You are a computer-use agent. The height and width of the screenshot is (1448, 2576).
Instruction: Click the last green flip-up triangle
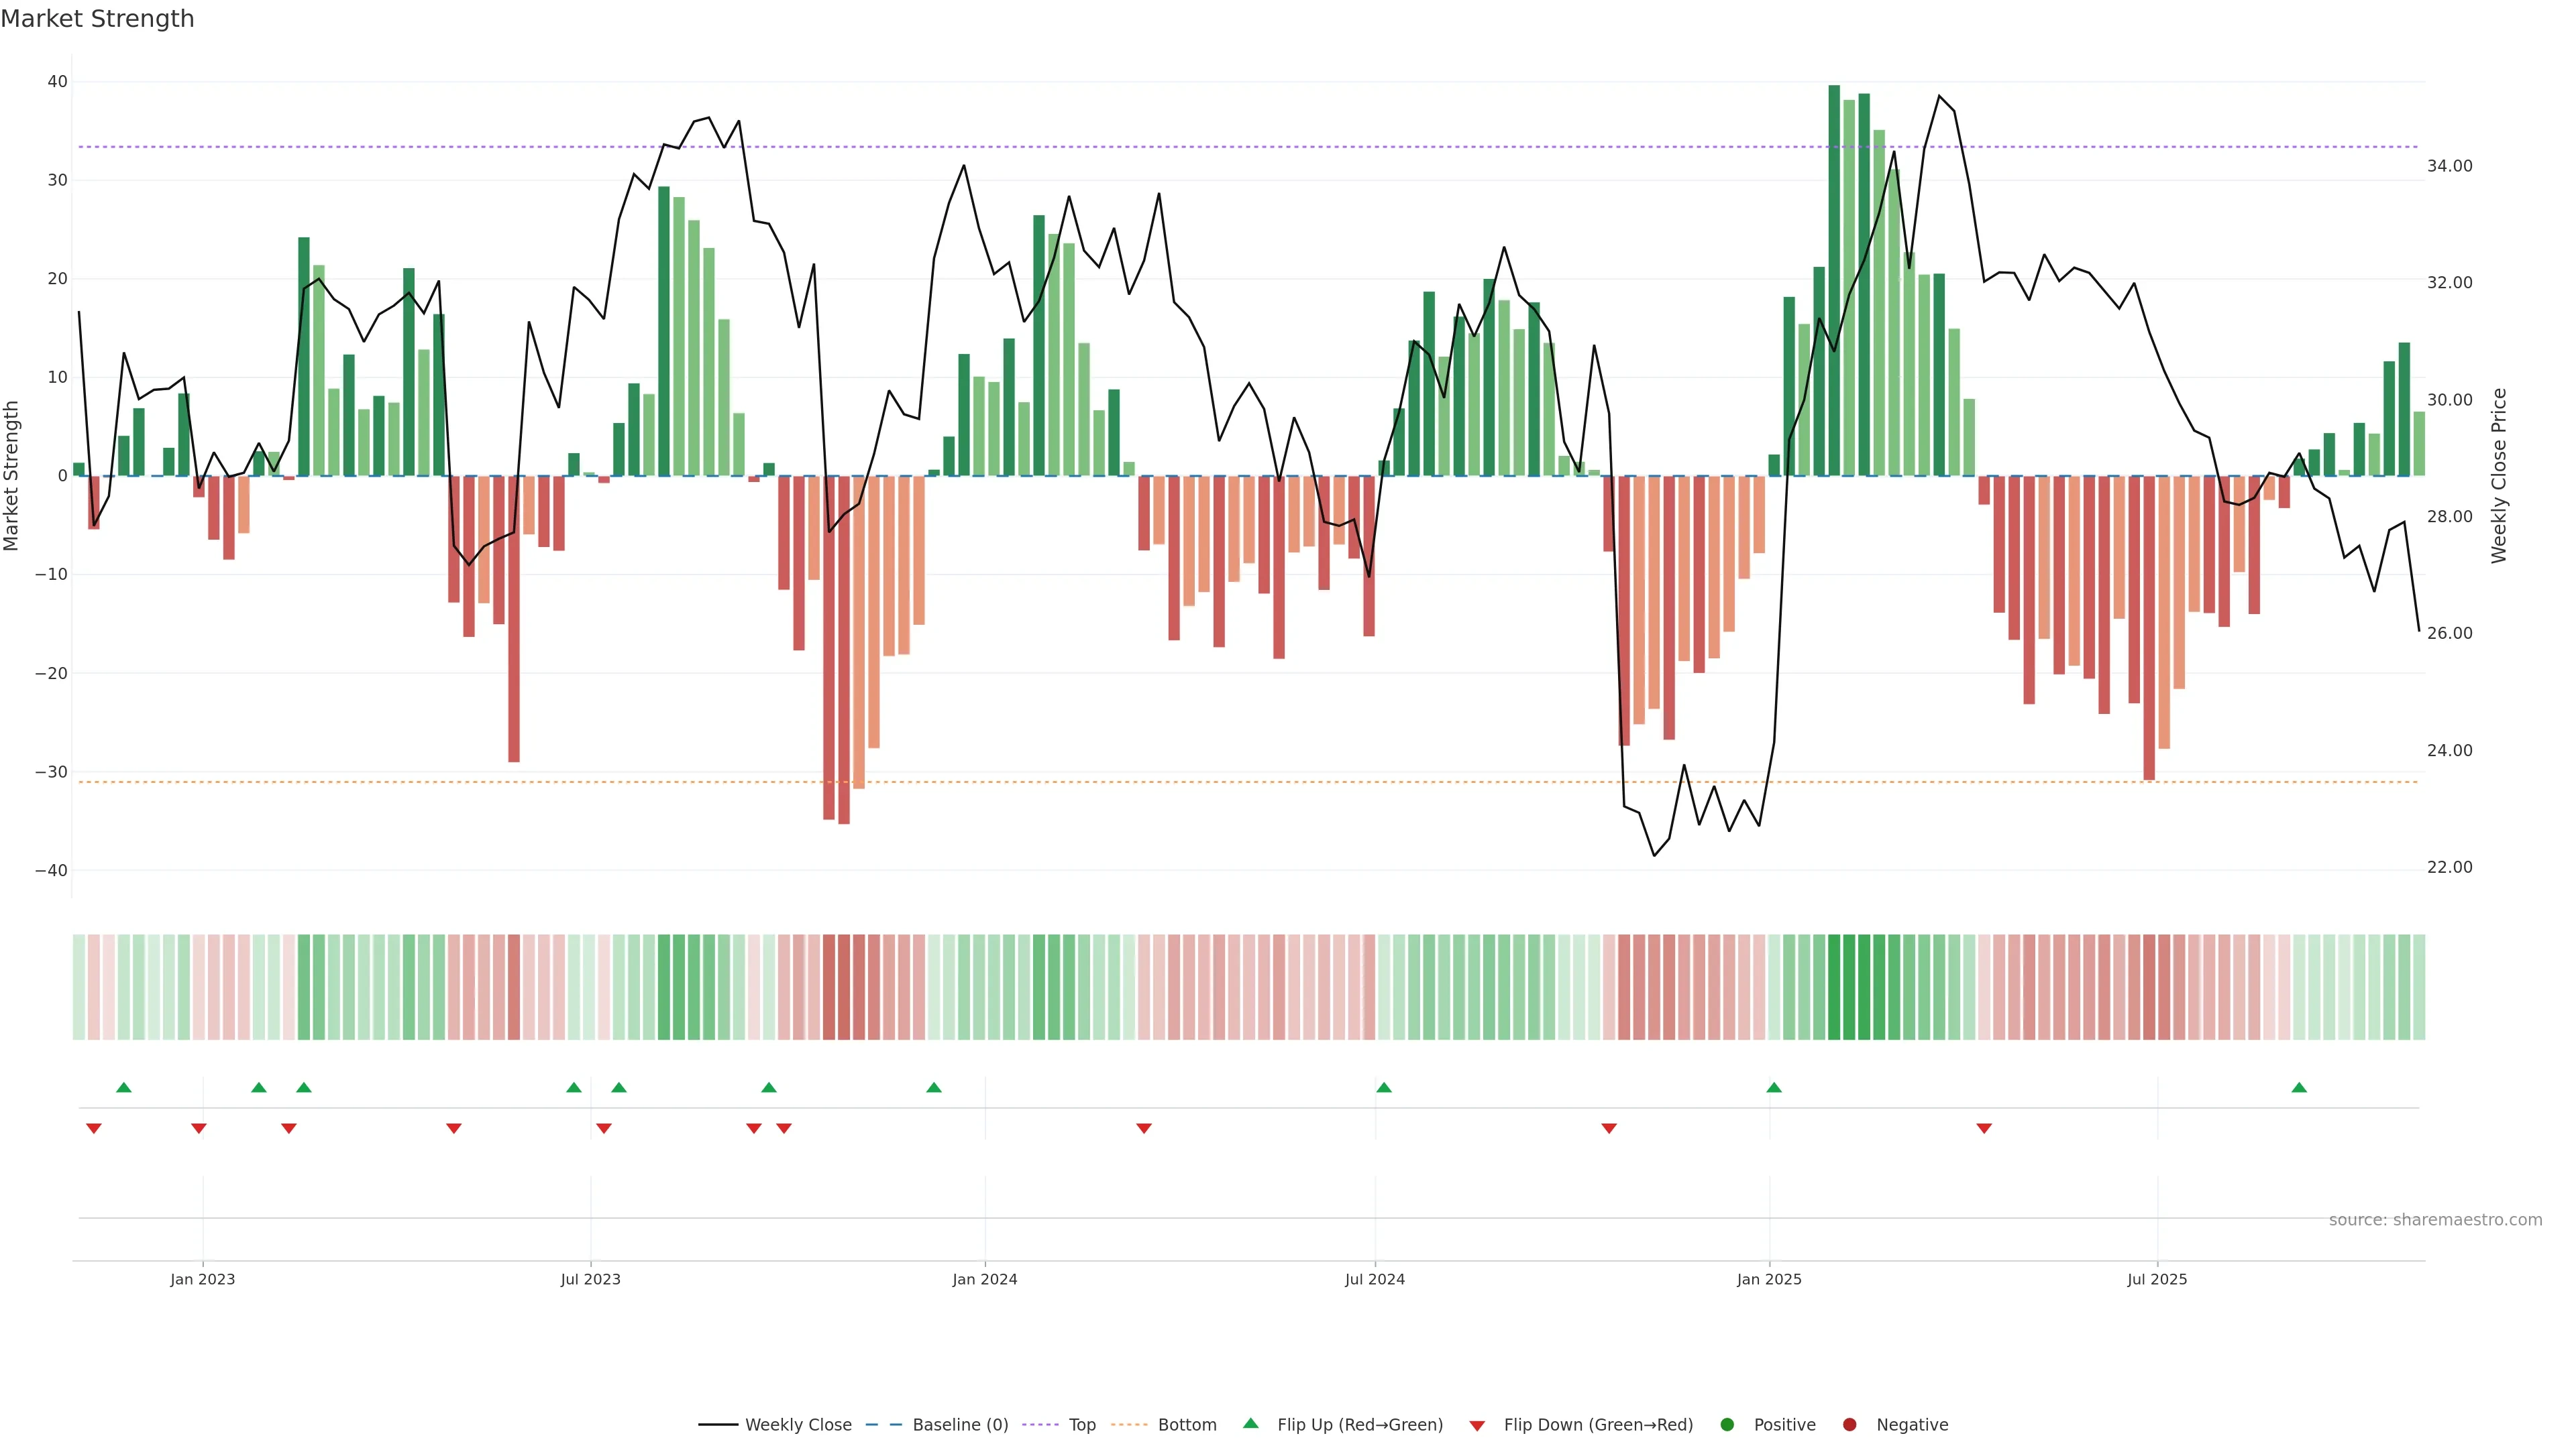[2299, 1087]
